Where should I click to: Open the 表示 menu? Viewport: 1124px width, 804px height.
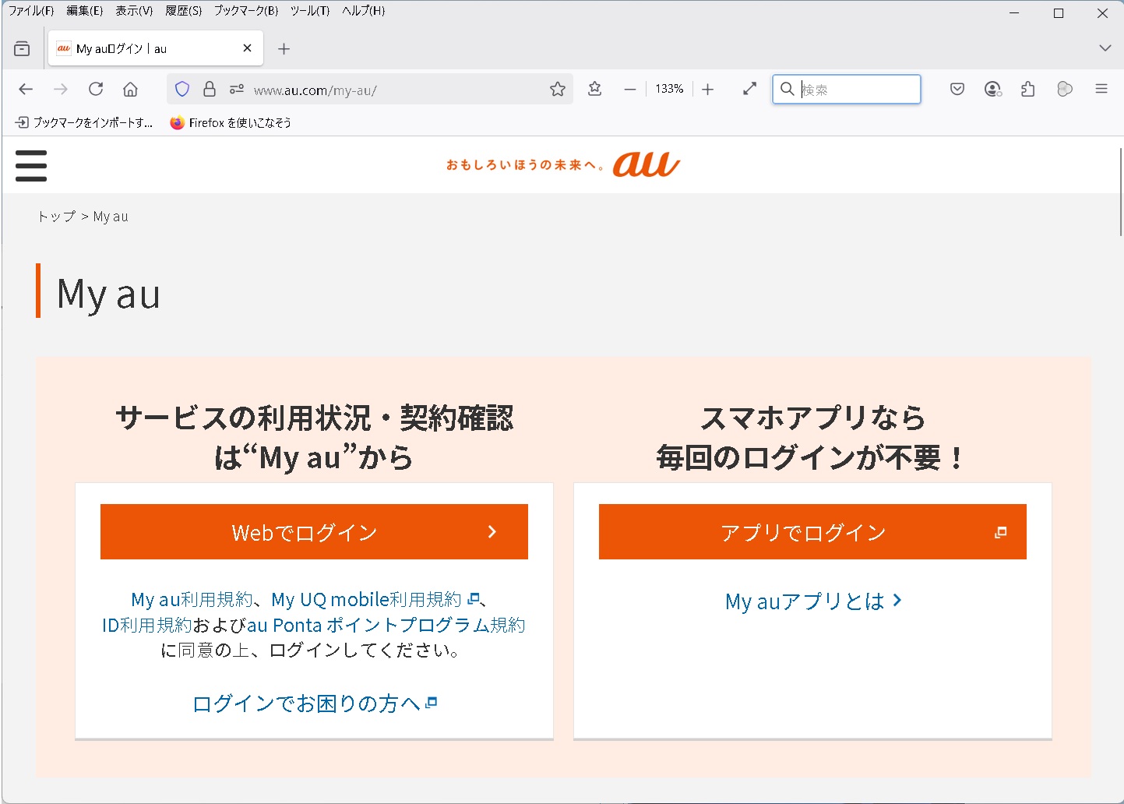(x=134, y=11)
